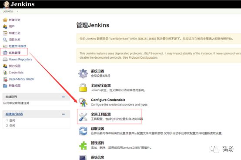This screenshot has height=160, width=241.
Task: Click the disk space warning message
Action: (156, 39)
